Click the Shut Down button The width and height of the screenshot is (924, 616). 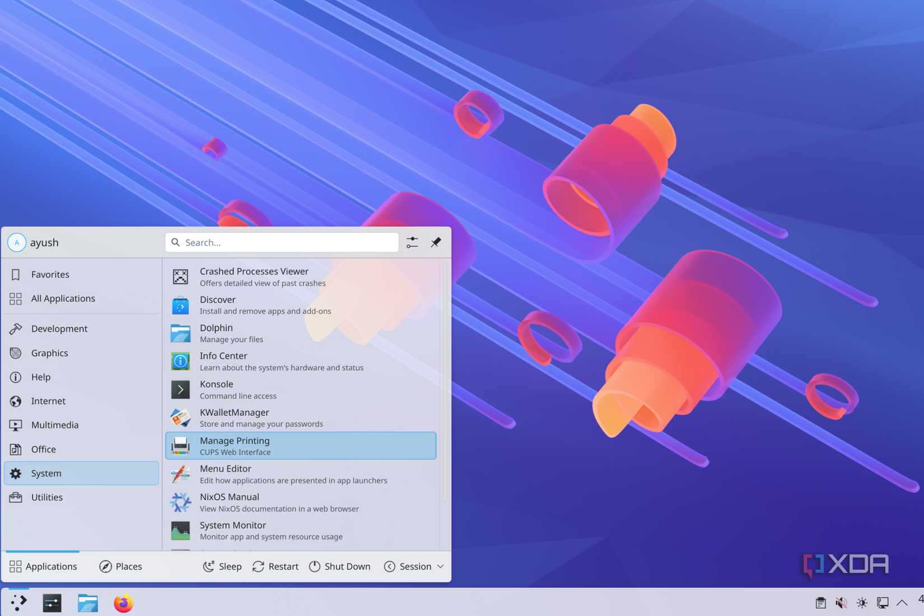click(x=340, y=566)
